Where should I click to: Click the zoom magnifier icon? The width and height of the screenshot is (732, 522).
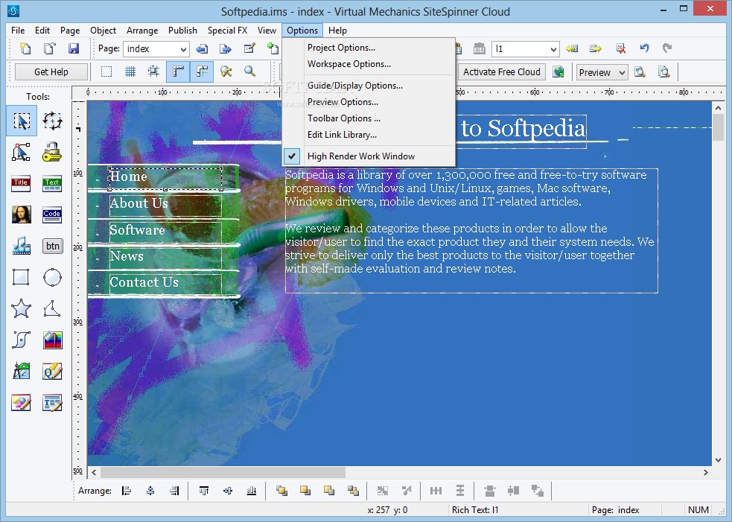[x=249, y=71]
